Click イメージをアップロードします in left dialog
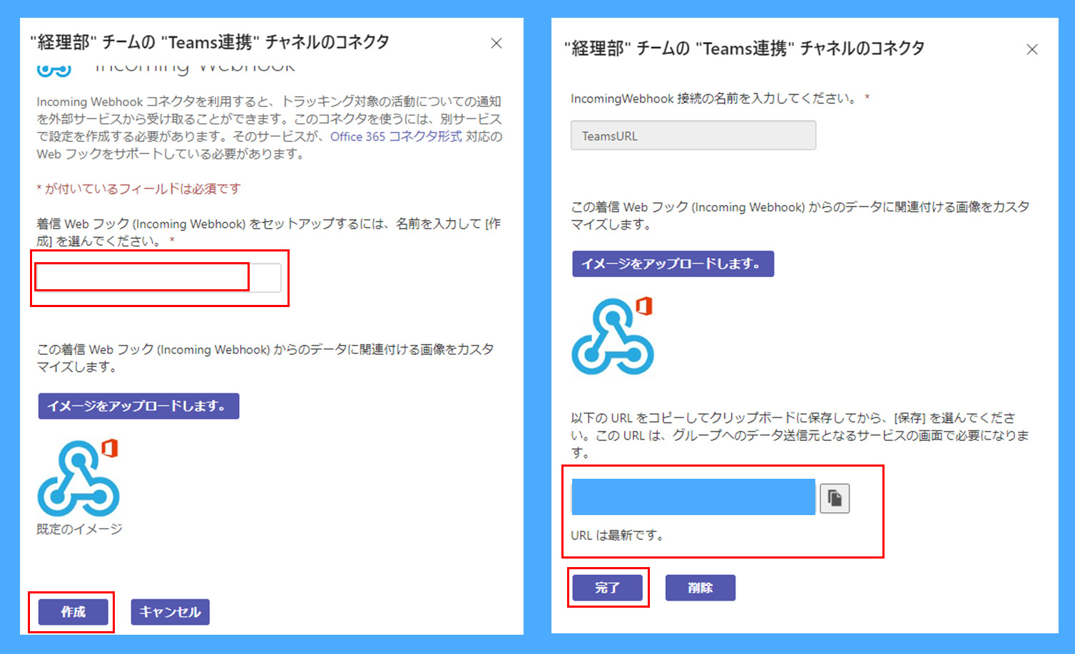This screenshot has height=654, width=1075. pyautogui.click(x=138, y=406)
